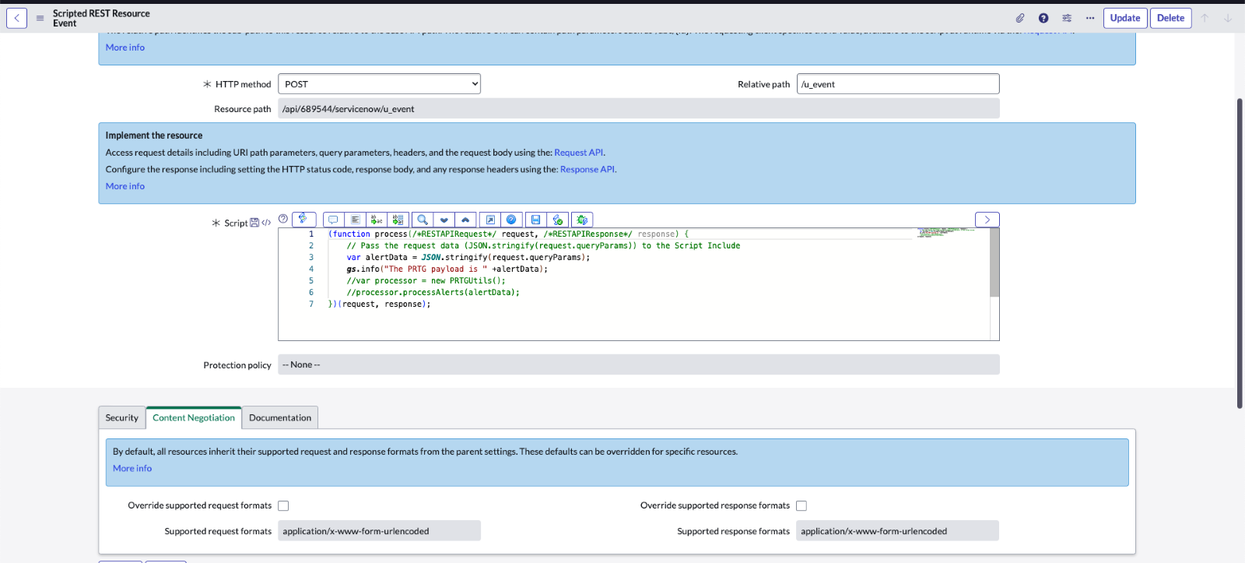Expand the script editor side panel arrow
The height and width of the screenshot is (563, 1245).
(x=987, y=220)
